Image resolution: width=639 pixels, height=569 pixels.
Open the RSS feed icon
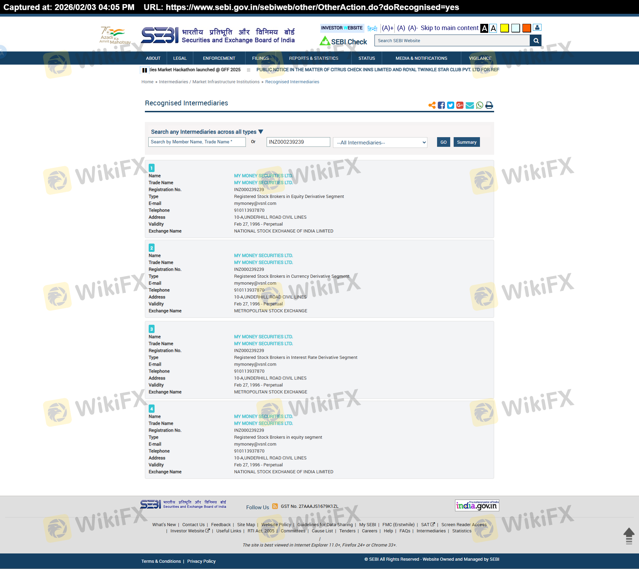(x=275, y=506)
